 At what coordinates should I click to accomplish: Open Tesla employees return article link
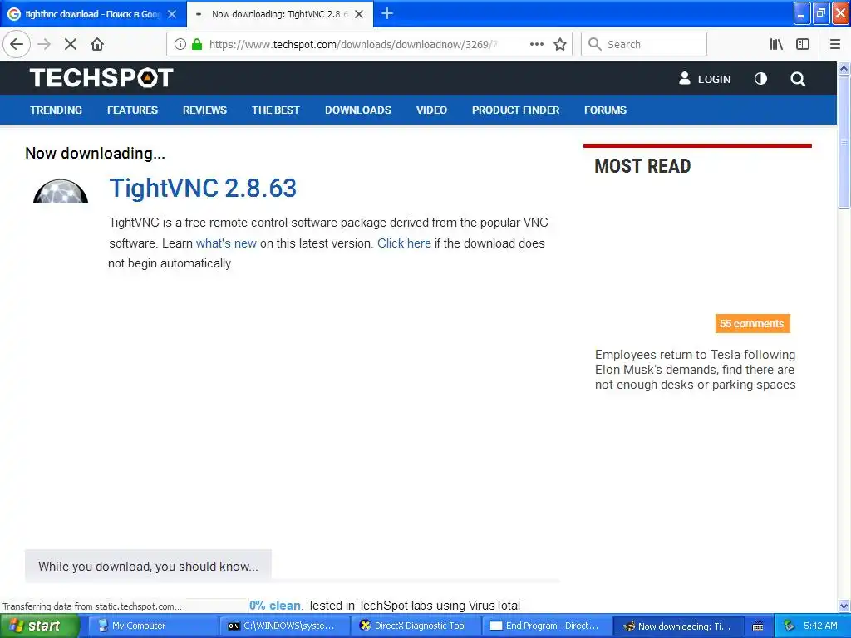(x=696, y=370)
